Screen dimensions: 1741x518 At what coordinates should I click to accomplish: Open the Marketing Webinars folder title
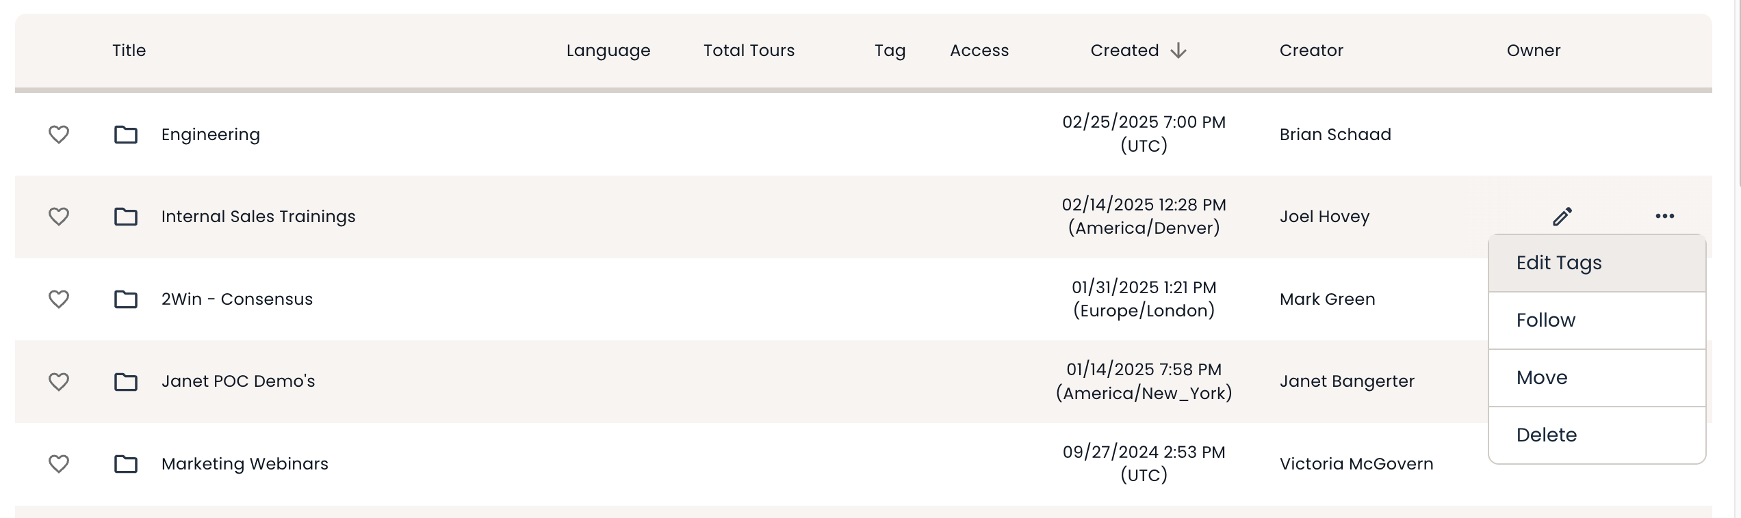point(244,464)
